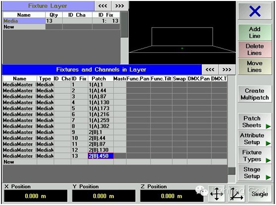
Task: Click the X Position value field
Action: [36, 196]
